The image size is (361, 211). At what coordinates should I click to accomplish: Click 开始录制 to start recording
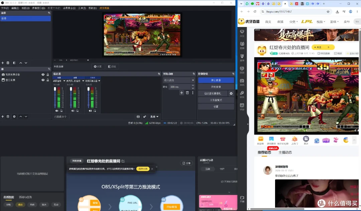(216, 87)
